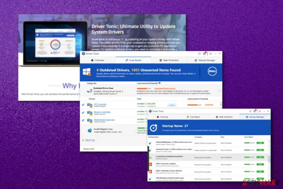Screen dimensions: 283x189
Task: Open Overview tab in Startup Manager window
Action: pyautogui.click(x=162, y=117)
